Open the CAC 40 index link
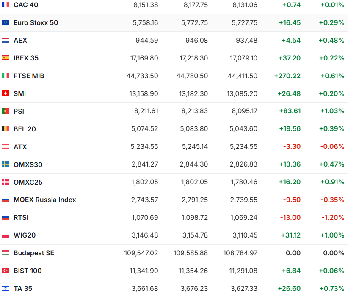Viewport: 348px width, 298px height. click(26, 5)
